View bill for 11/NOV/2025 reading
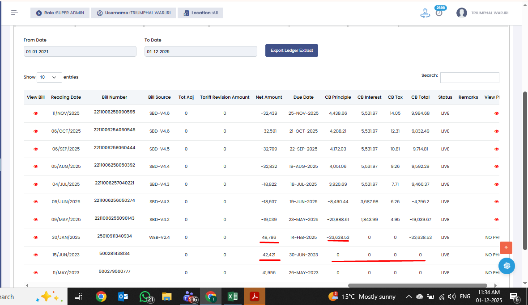 pos(36,113)
